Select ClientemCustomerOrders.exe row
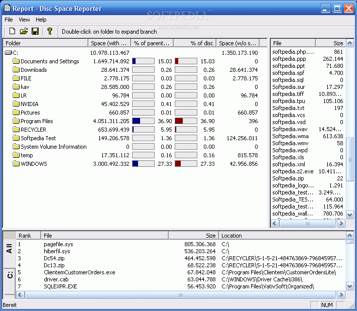The width and height of the screenshot is (357, 311). [x=181, y=272]
